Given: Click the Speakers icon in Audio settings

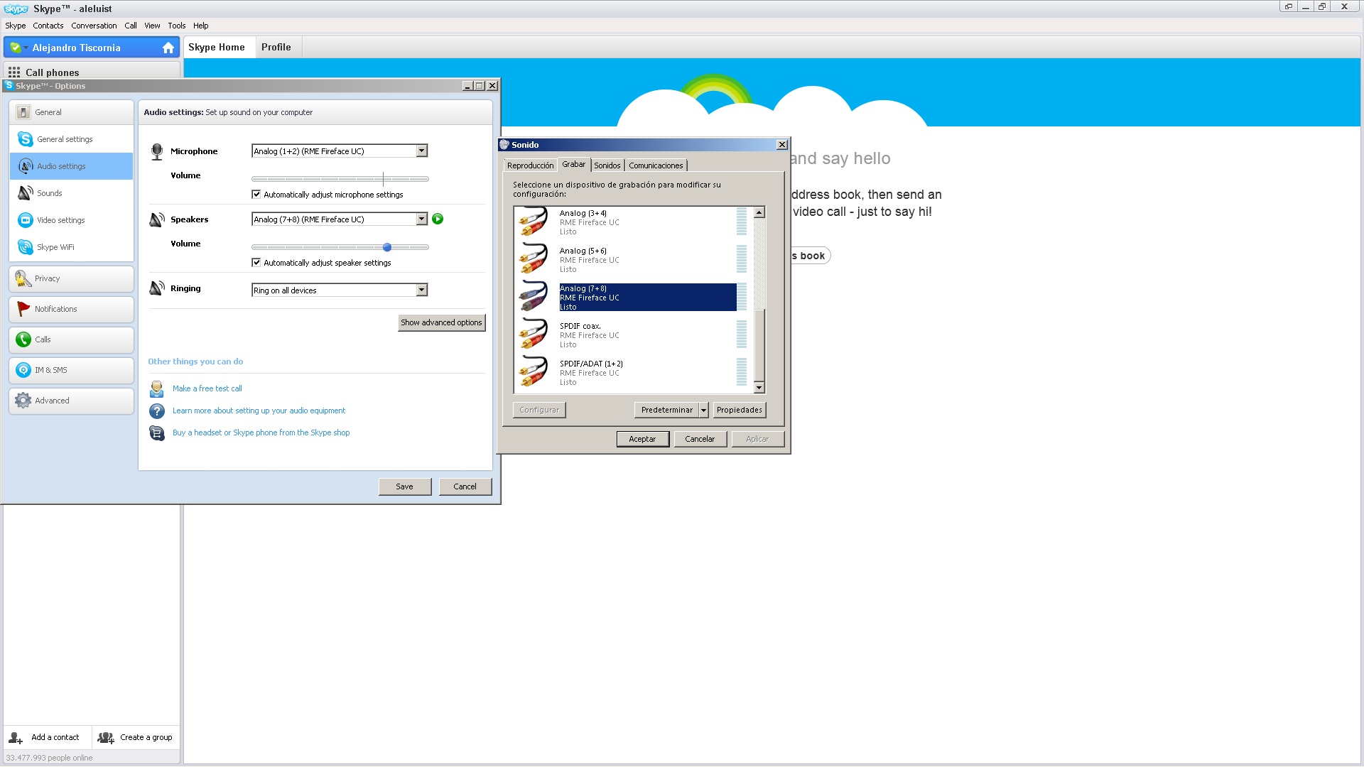Looking at the screenshot, I should pyautogui.click(x=157, y=220).
